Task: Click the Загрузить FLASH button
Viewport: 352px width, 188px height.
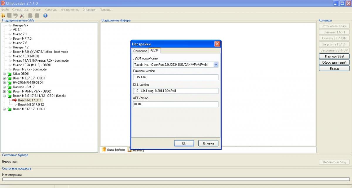Action: tap(334, 44)
